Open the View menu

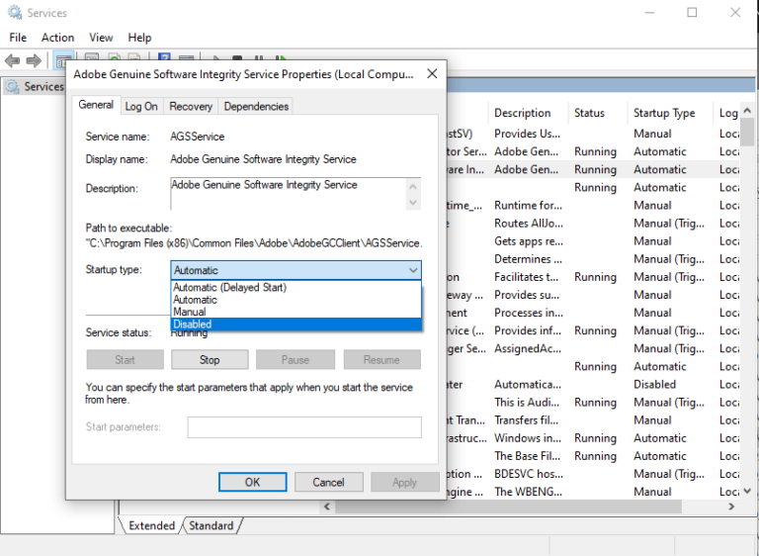(x=101, y=38)
